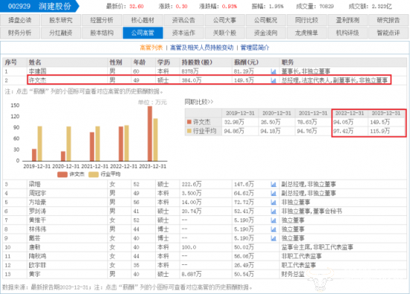Click 许文杰 orange legend swatch under chart

63,174
